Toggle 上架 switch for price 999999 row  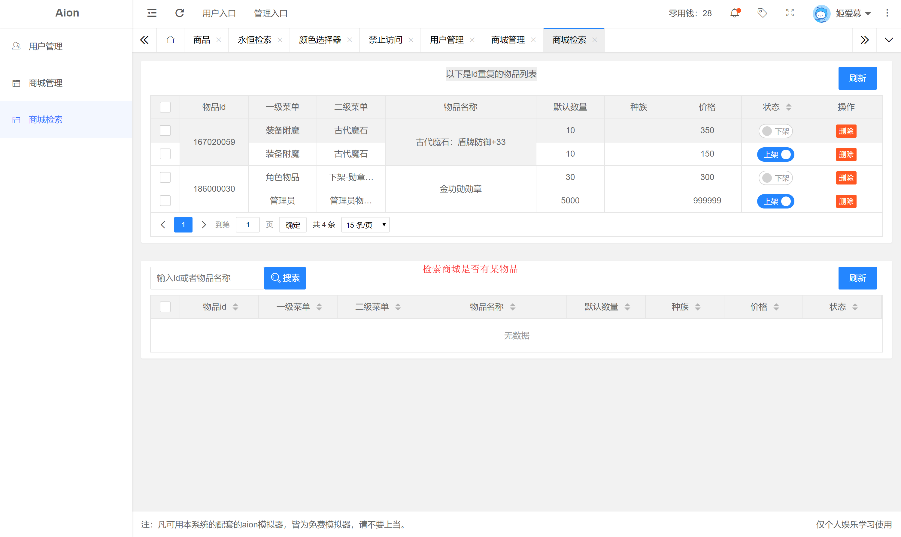(x=776, y=201)
